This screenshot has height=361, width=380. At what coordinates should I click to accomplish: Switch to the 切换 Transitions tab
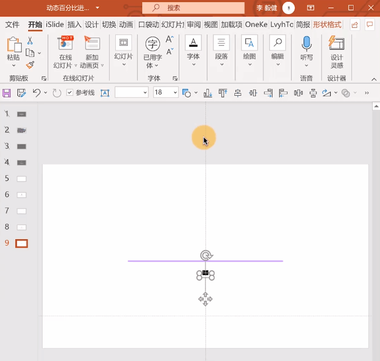pyautogui.click(x=109, y=24)
